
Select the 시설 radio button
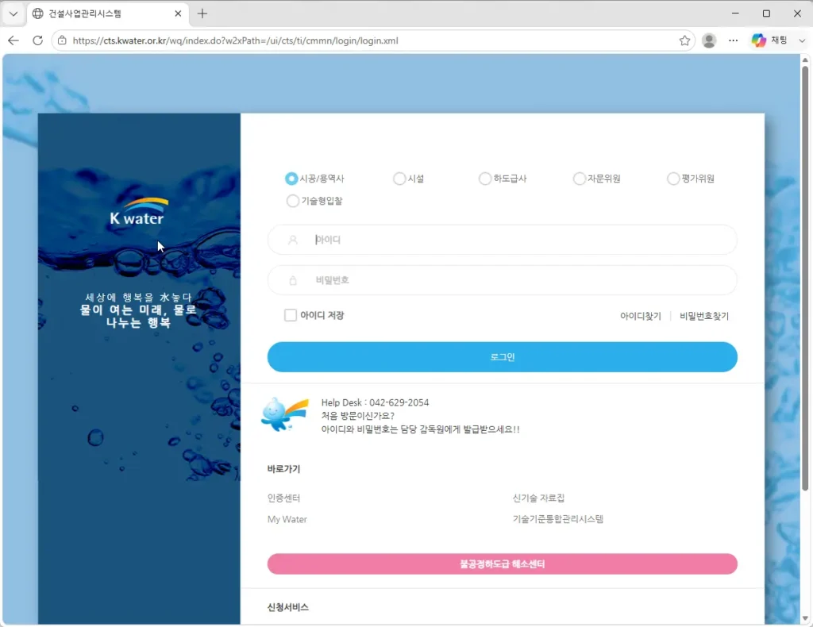click(399, 179)
